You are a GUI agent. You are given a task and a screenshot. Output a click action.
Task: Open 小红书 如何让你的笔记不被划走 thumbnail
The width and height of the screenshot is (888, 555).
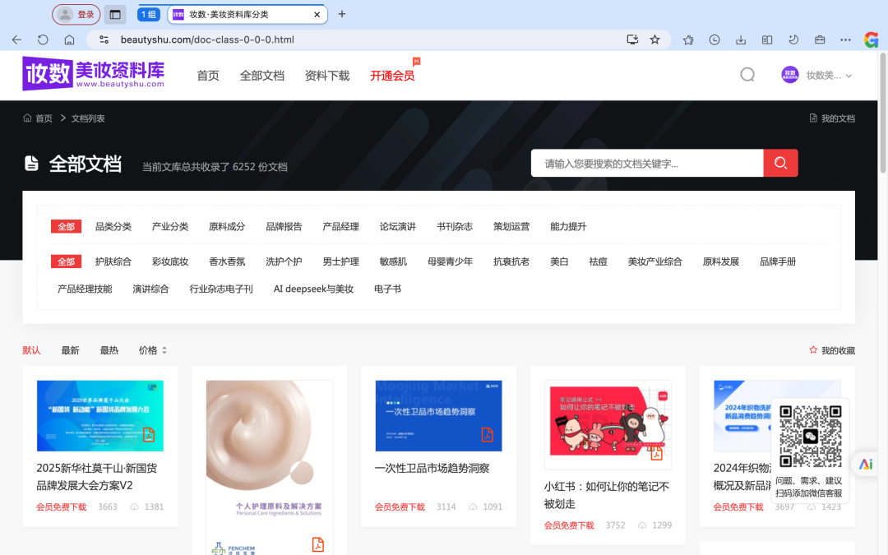(x=608, y=425)
